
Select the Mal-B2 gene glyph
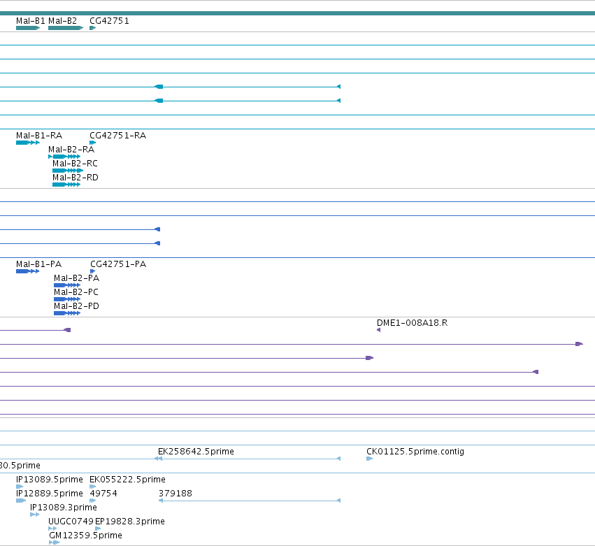tap(66, 28)
